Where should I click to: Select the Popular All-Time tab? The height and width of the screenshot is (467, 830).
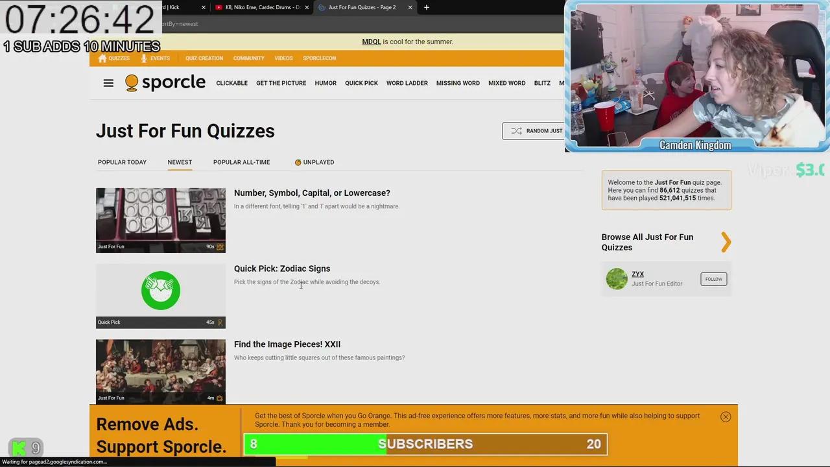[241, 162]
